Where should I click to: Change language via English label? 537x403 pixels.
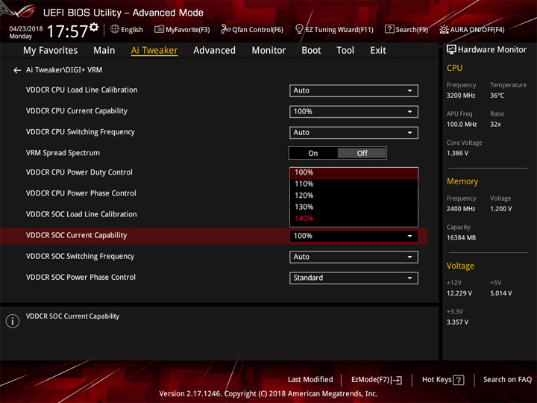coord(132,30)
